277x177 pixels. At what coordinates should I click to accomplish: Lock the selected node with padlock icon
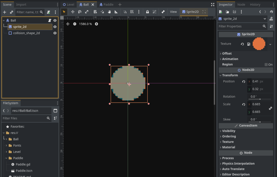point(147,12)
